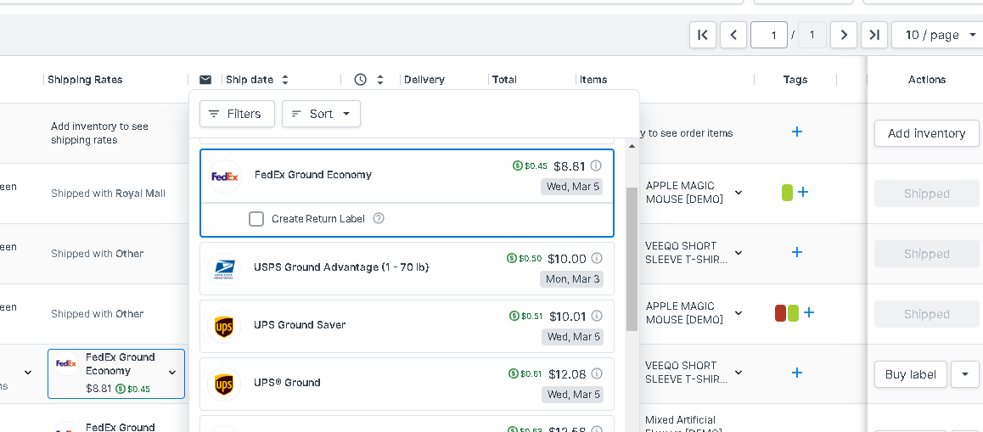Click the rates list scrollbar thumb

[632, 259]
